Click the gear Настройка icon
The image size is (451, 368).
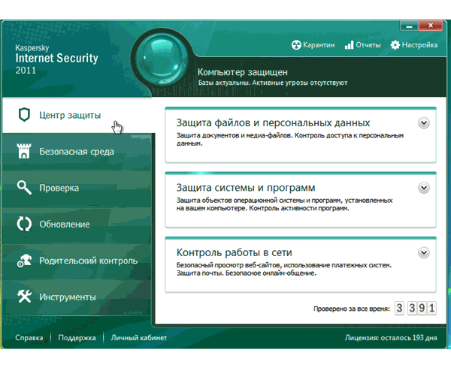(395, 45)
